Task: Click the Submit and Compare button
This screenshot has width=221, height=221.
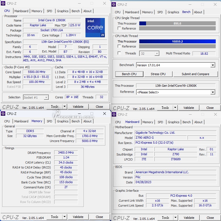Action: (x=195, y=74)
